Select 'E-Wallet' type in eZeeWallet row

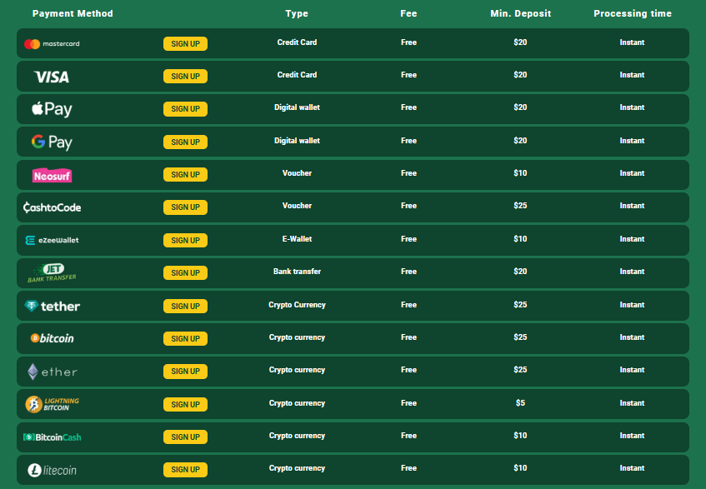pos(297,239)
